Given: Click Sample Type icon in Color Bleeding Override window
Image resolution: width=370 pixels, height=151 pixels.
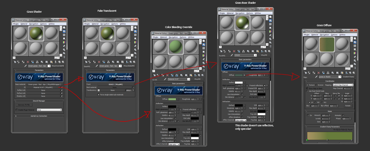Looking at the screenshot, I should point(204,40).
